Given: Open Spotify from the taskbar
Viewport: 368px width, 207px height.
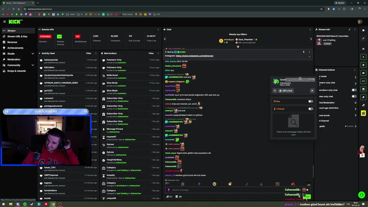Looking at the screenshot, I should pyautogui.click(x=25, y=204).
